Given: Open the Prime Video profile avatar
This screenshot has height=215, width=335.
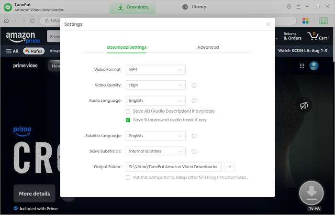Looking at the screenshot, I should pos(314,66).
